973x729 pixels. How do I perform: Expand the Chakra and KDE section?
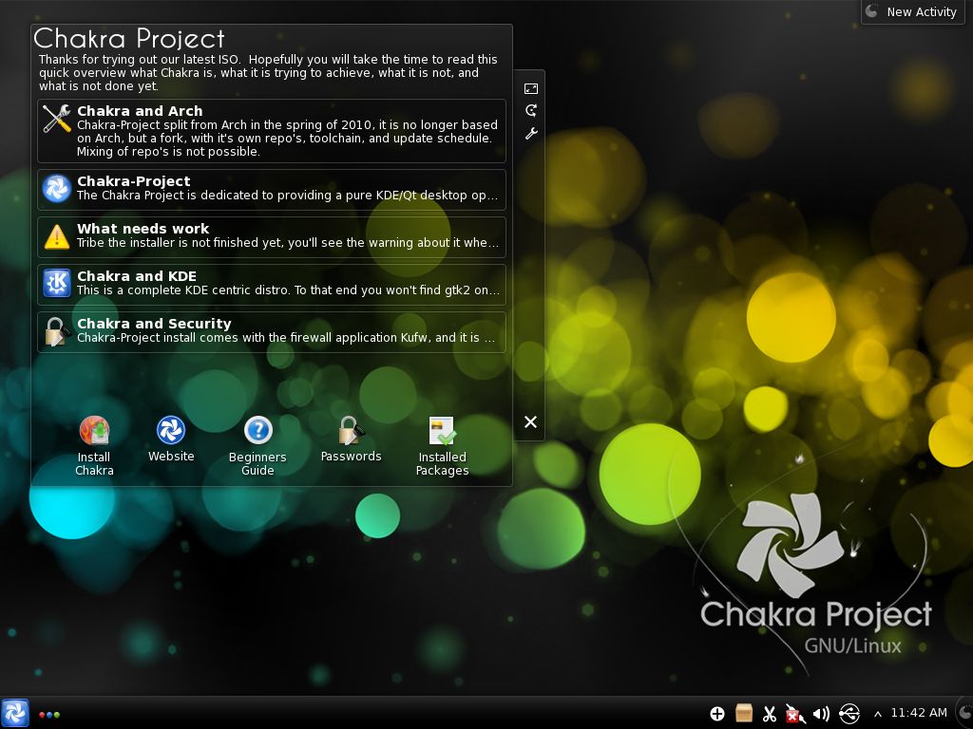pyautogui.click(x=272, y=284)
